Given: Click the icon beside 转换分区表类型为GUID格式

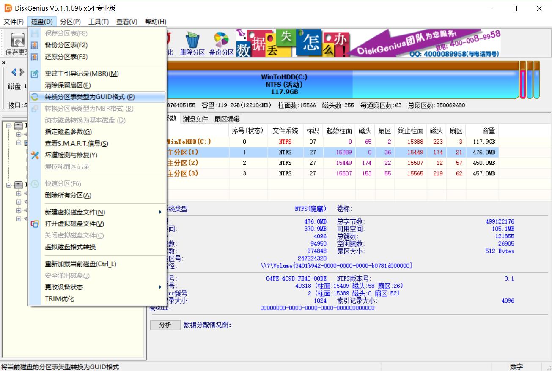Looking at the screenshot, I should [x=35, y=97].
